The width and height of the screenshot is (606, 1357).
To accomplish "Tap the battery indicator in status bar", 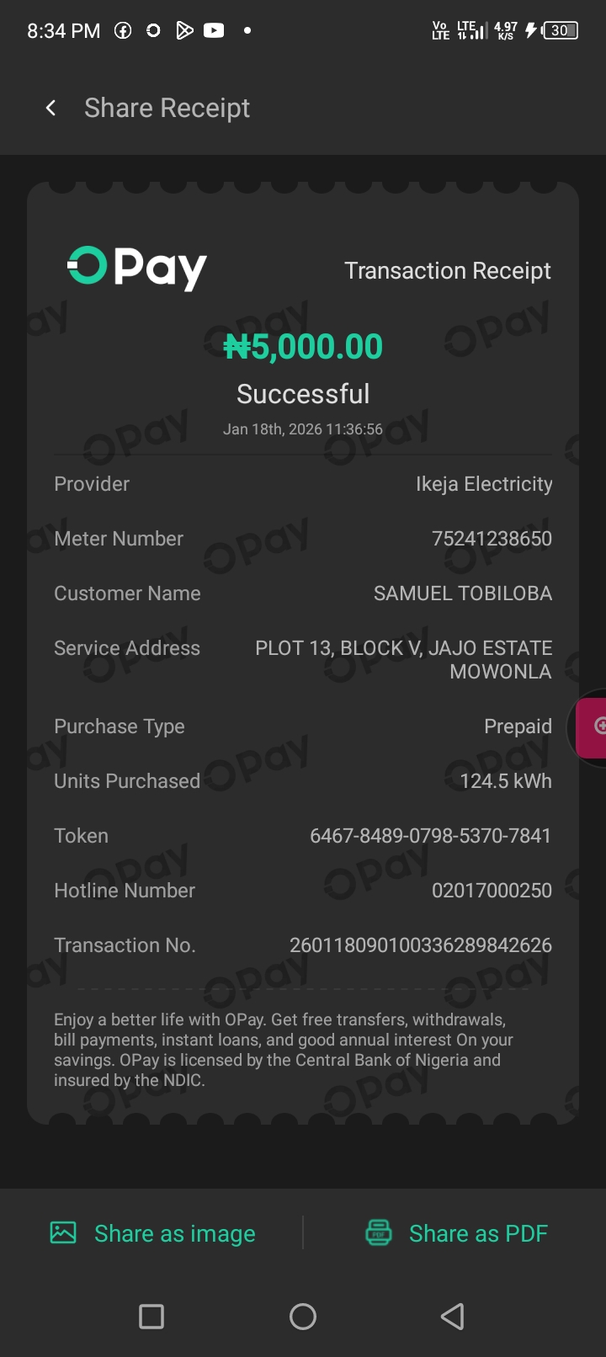I will (x=561, y=31).
